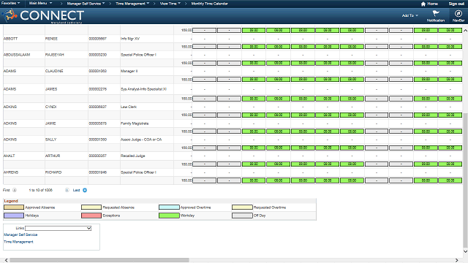This screenshot has height=263, width=468.
Task: Click the job title Info Mgr XV
Action: click(130, 39)
